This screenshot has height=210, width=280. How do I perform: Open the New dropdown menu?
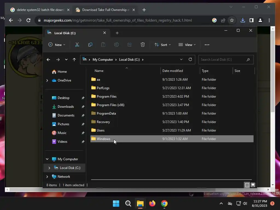pos(57,45)
